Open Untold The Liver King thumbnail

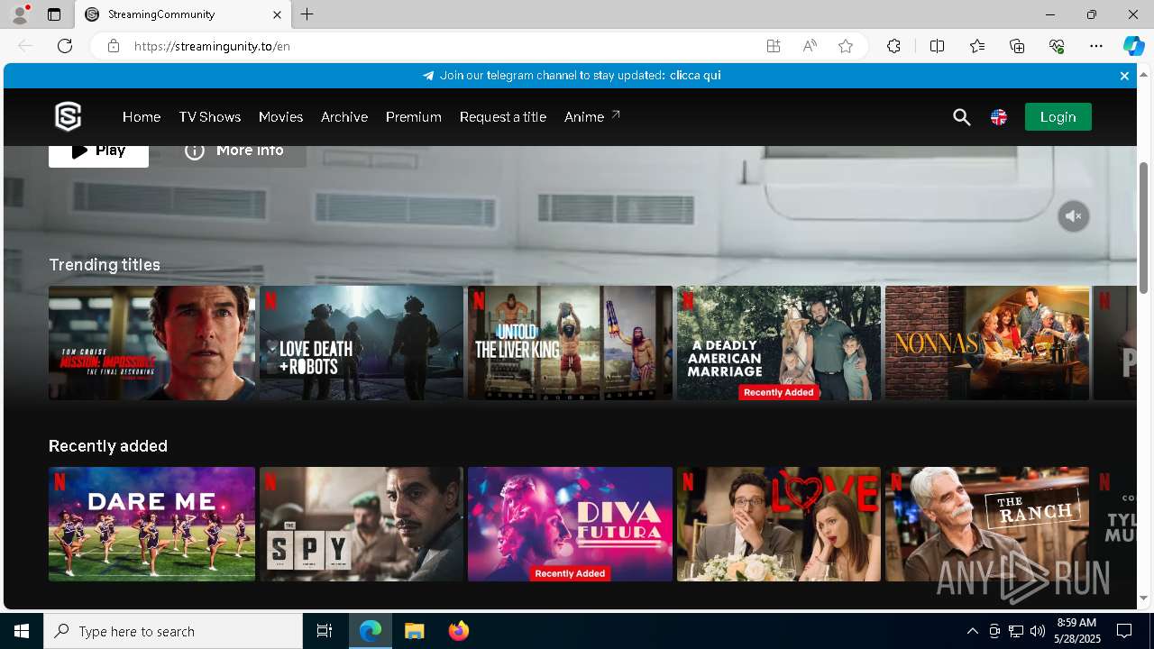(x=570, y=343)
